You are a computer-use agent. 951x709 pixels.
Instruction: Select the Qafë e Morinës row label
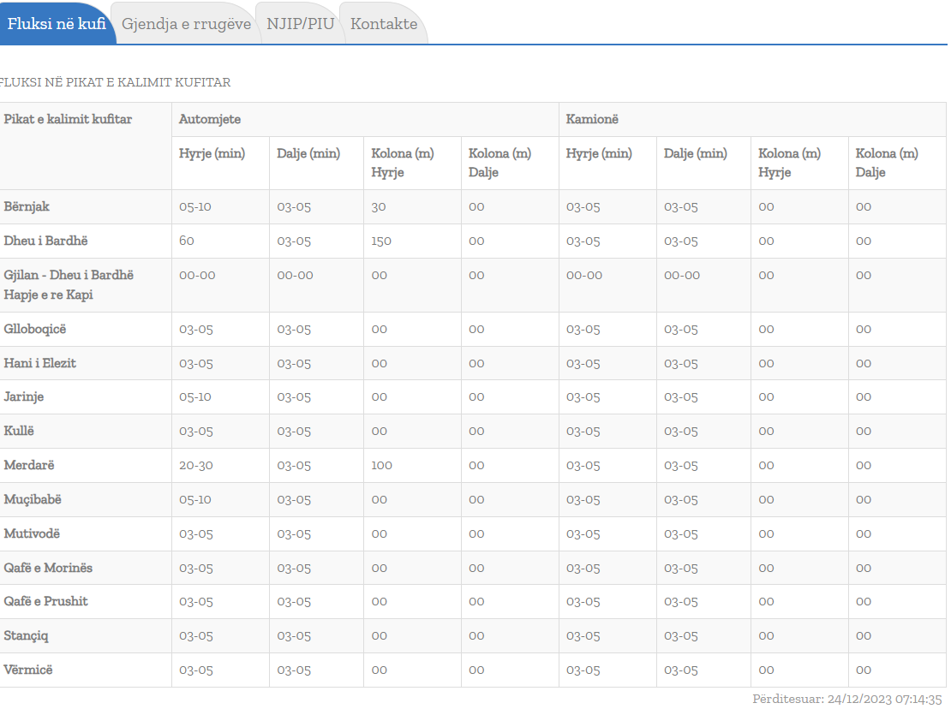[x=48, y=568]
